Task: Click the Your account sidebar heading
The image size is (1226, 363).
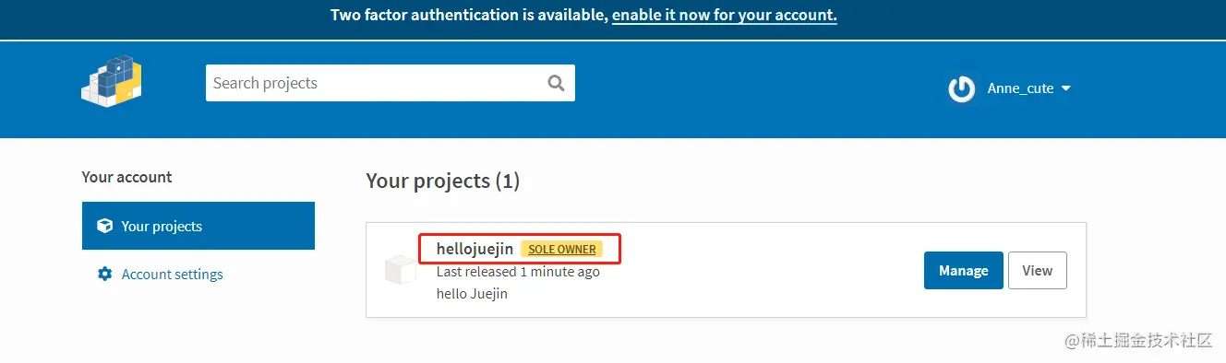Action: 127,177
